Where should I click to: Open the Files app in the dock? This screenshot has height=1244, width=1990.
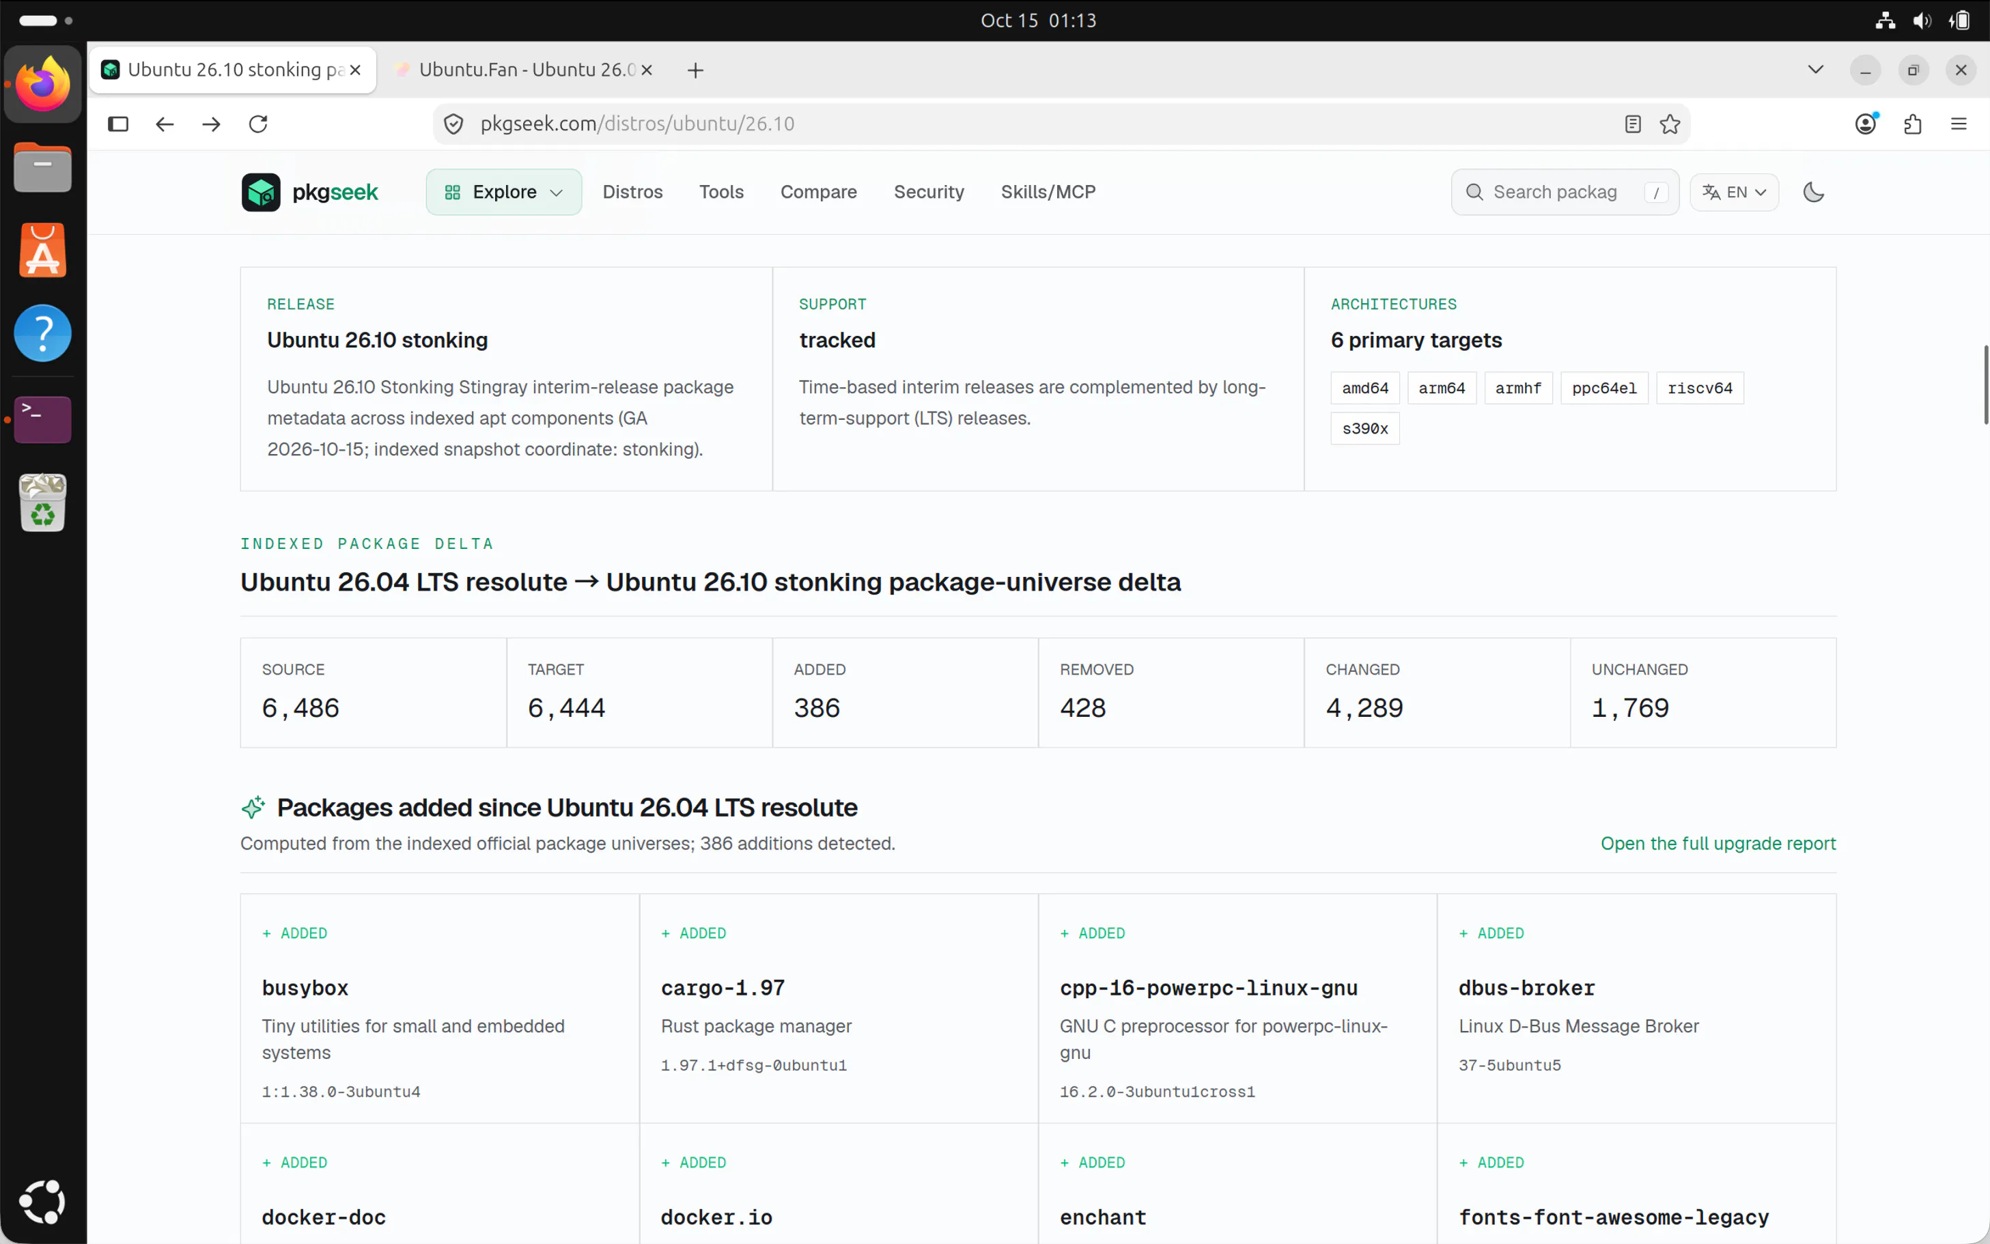[x=43, y=168]
